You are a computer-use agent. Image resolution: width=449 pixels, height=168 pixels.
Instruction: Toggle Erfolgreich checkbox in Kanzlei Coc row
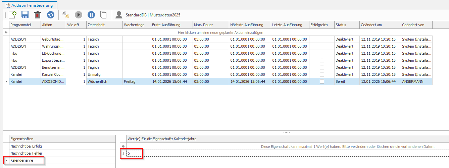322,74
